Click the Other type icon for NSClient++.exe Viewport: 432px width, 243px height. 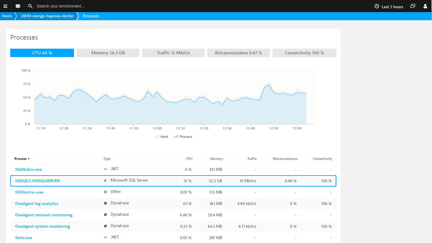[x=105, y=192]
